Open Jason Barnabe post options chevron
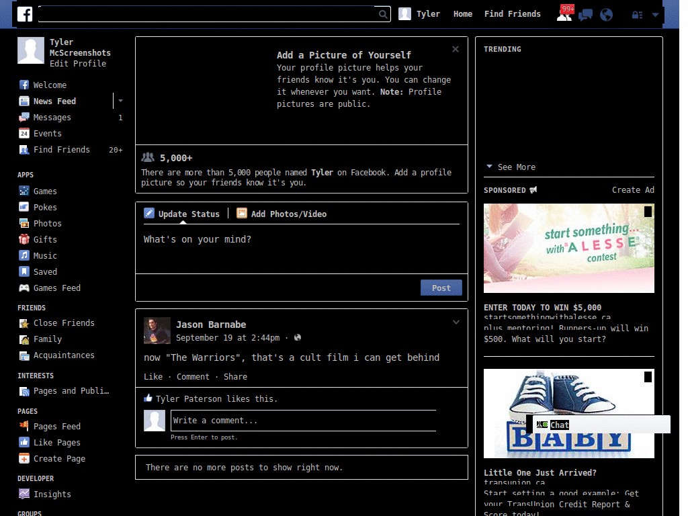 (456, 322)
